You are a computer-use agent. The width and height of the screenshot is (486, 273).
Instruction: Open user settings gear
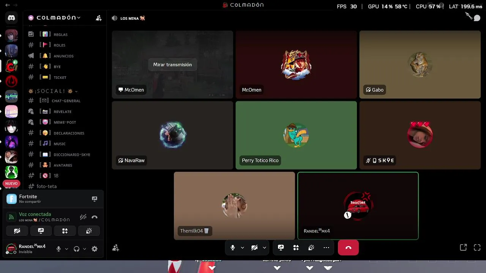pyautogui.click(x=95, y=249)
